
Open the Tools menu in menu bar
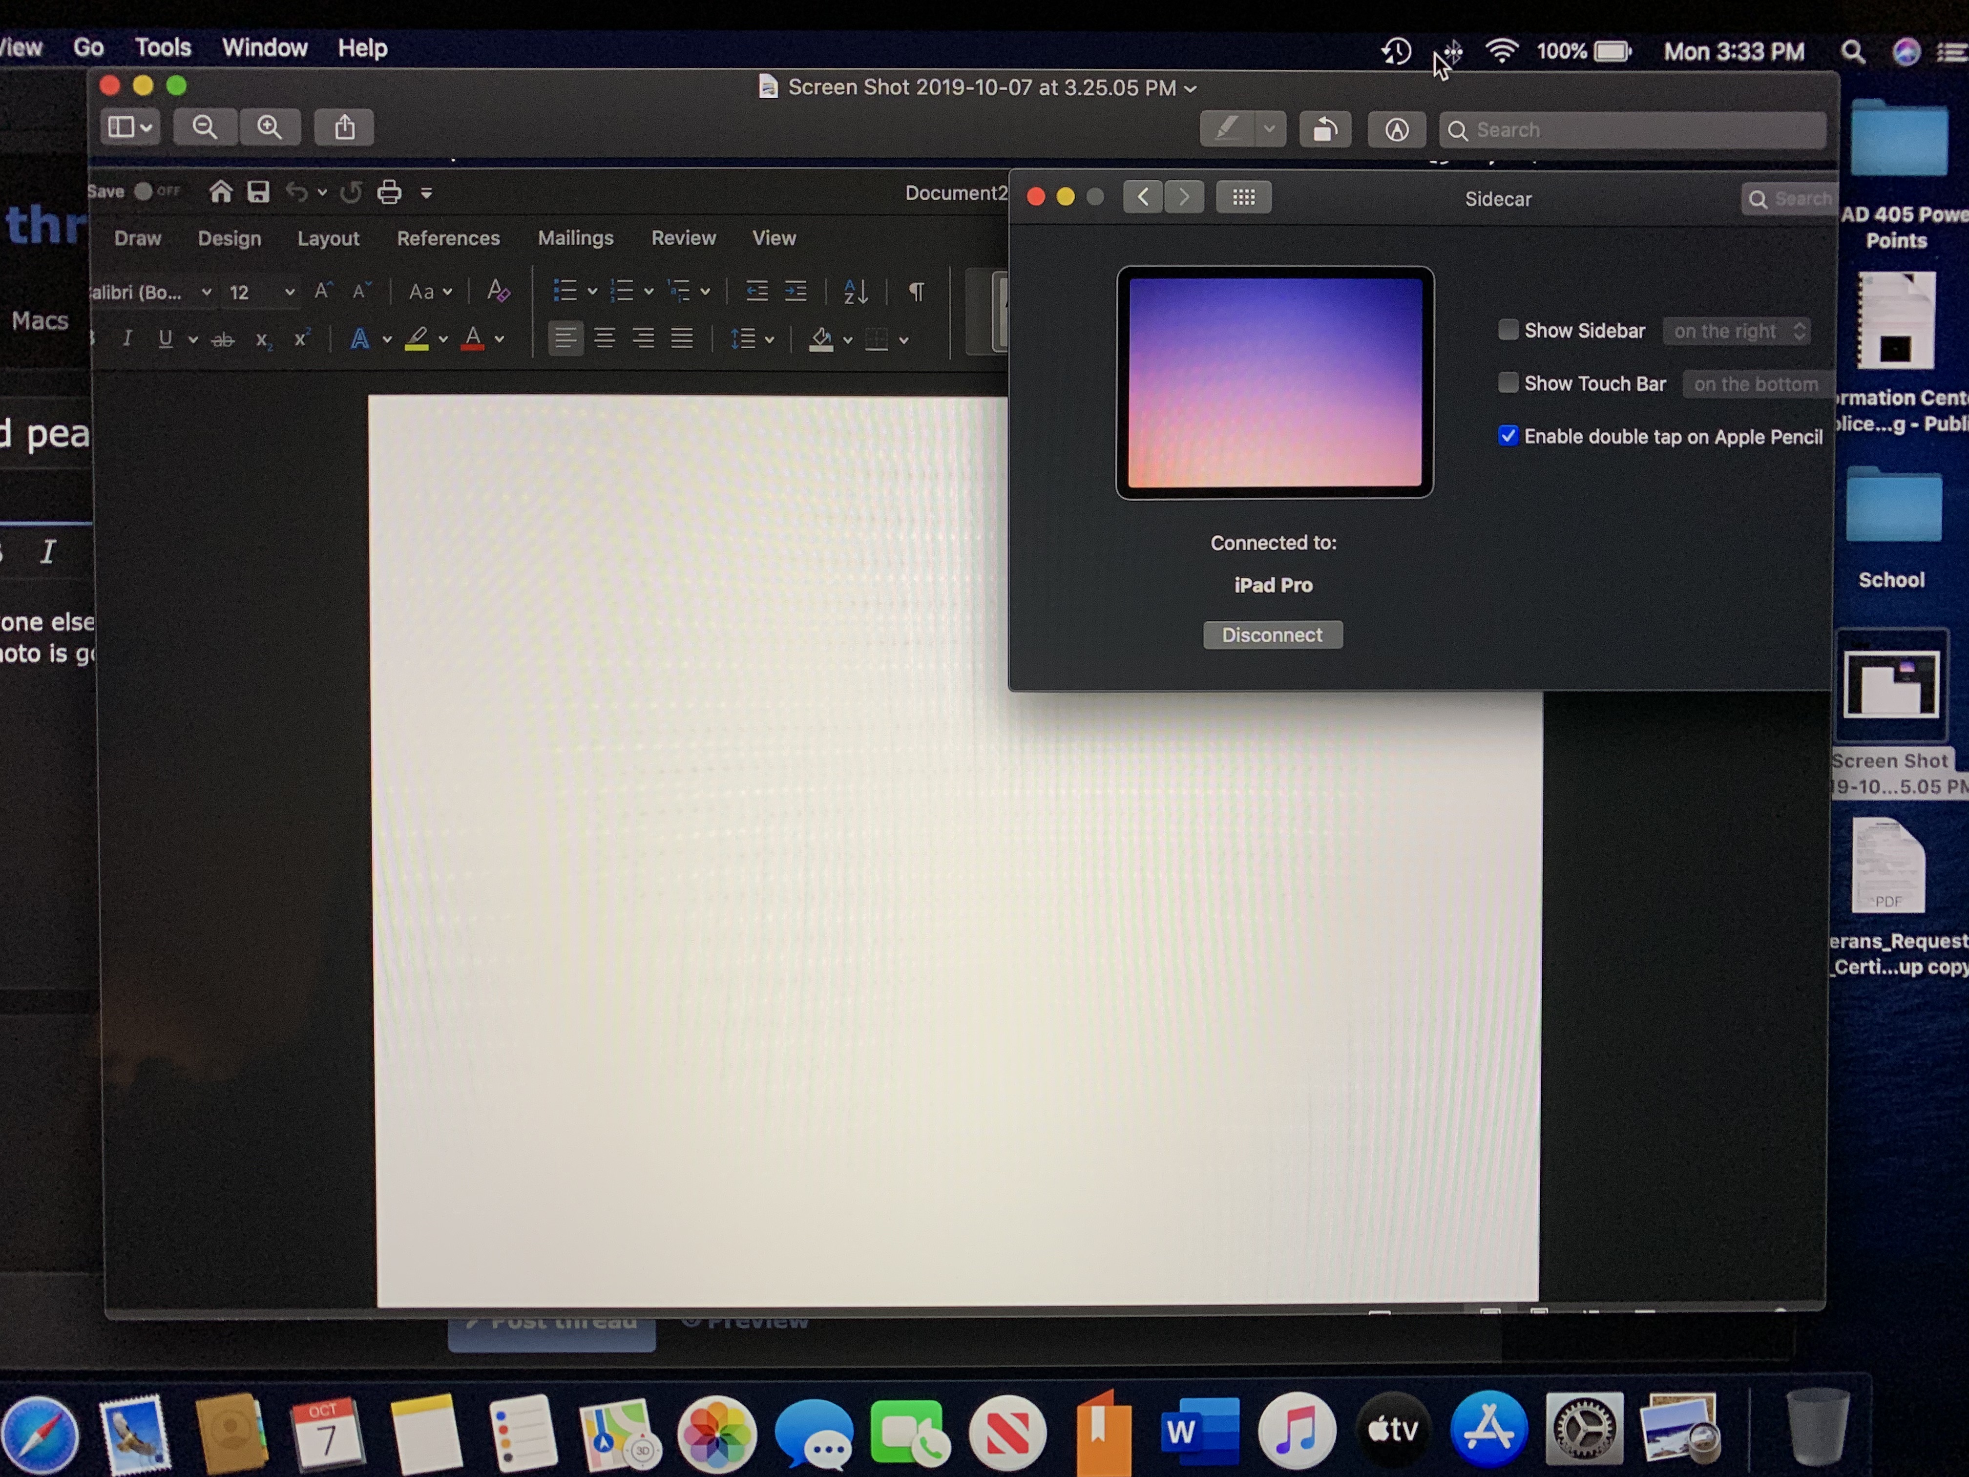point(163,47)
